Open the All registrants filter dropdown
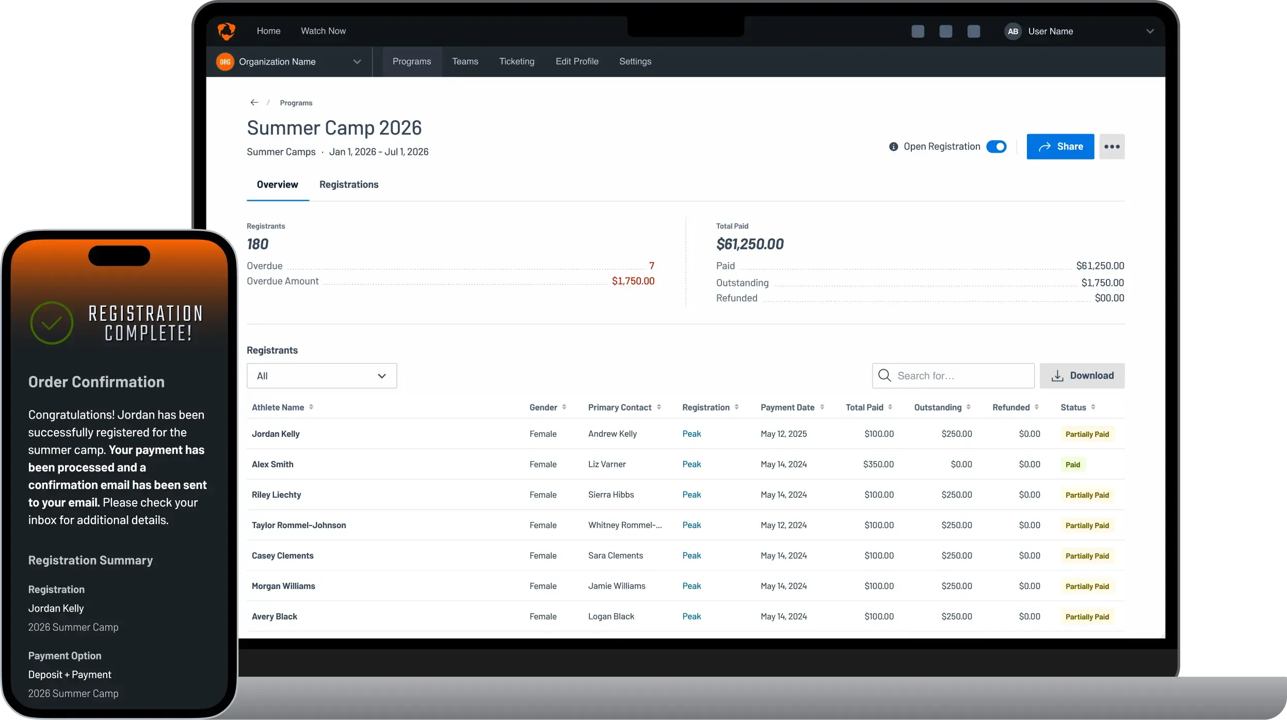Screen dimensions: 1287x720 [321, 376]
